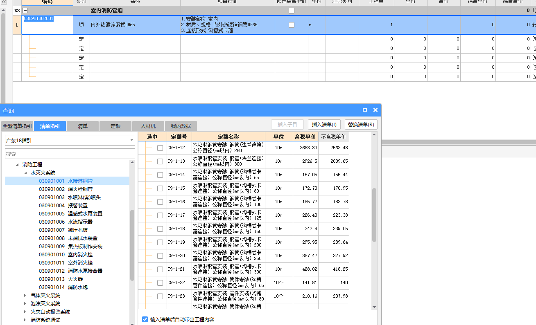Check quota C9-1-23 checkbox
536x325 pixels.
click(x=160, y=296)
